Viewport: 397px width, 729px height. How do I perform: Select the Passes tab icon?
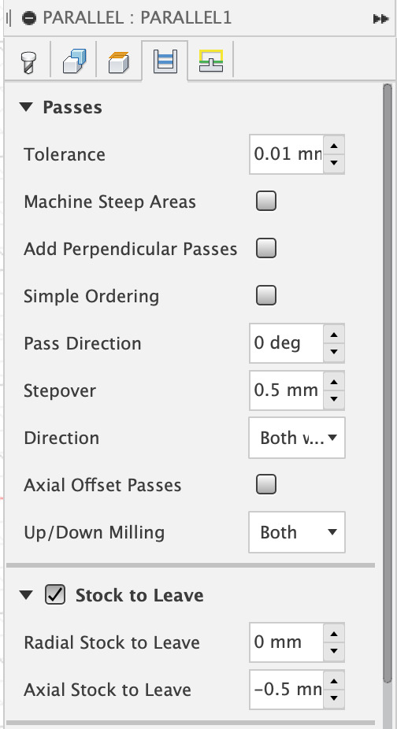[x=165, y=61]
